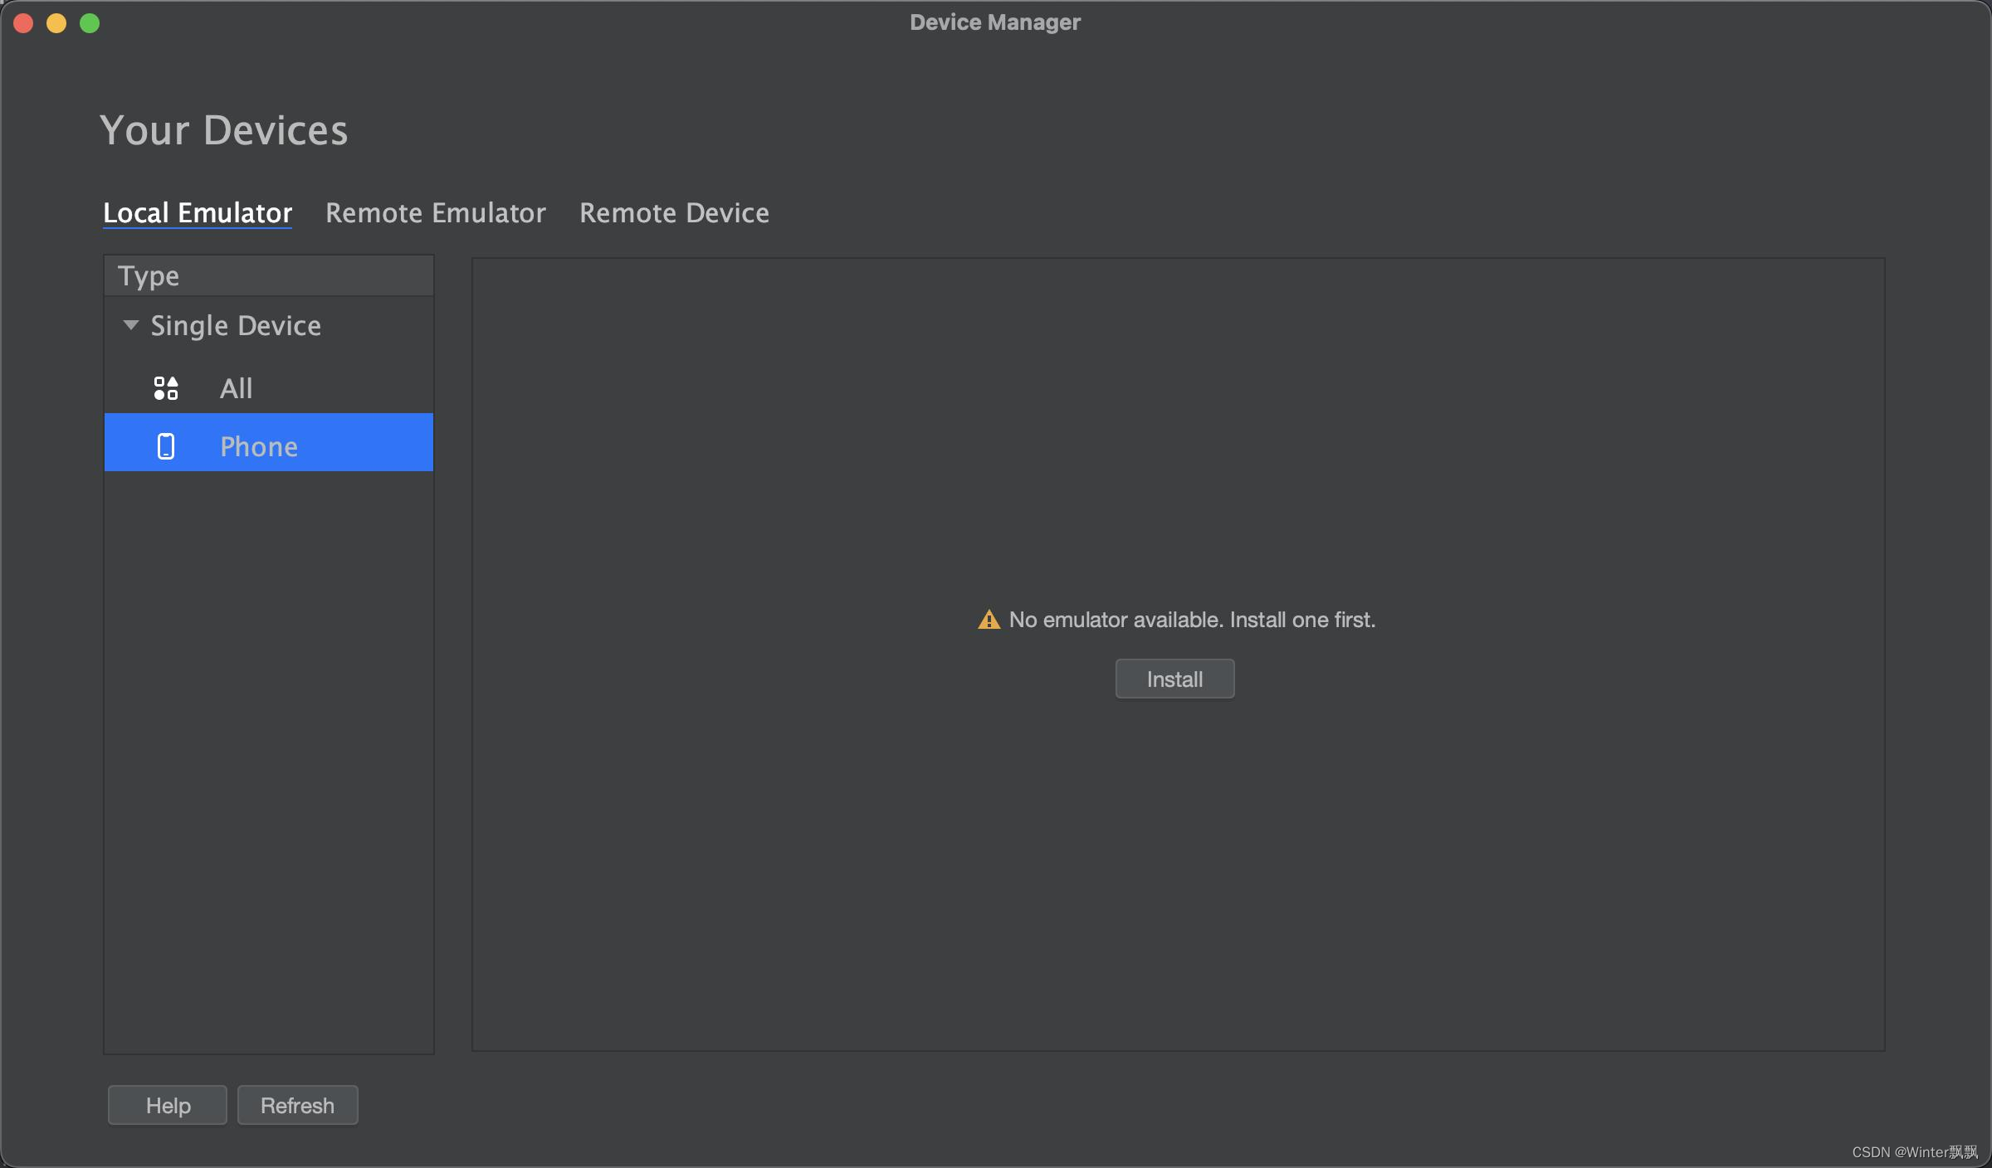Click the yellow warning triangle icon
This screenshot has height=1168, width=1992.
tap(989, 620)
